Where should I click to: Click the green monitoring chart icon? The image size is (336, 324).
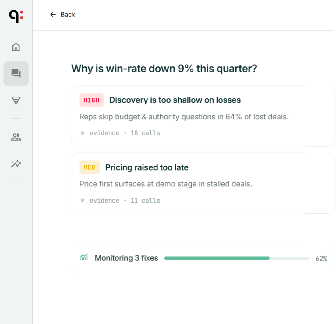[x=84, y=257]
